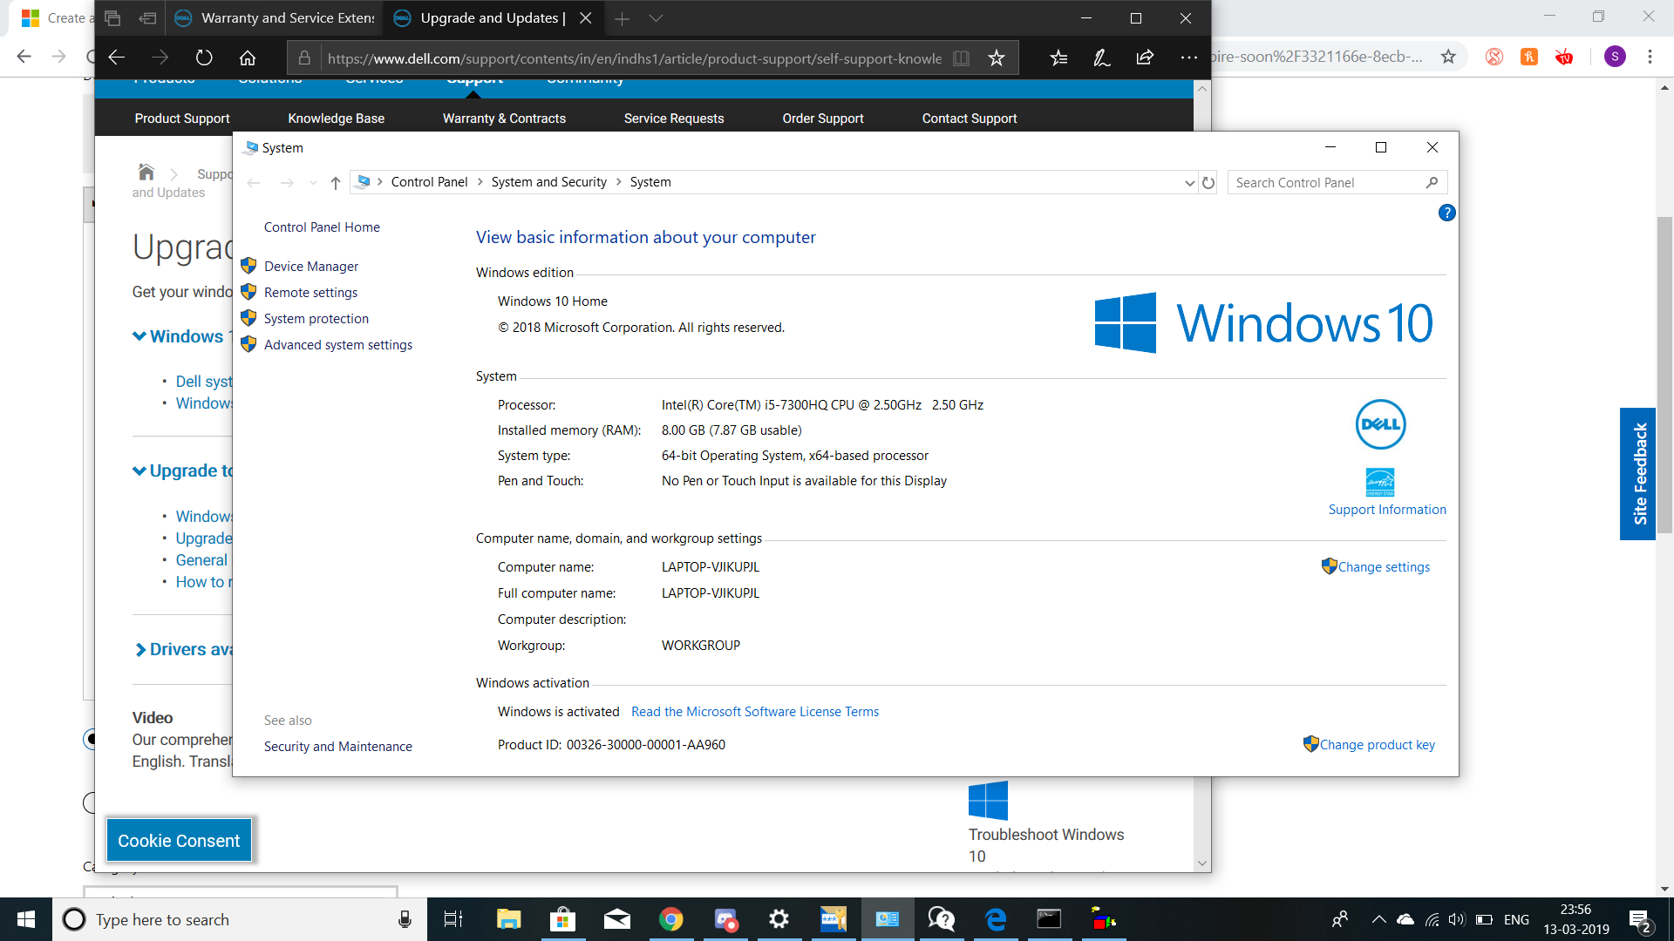Open File Explorer from taskbar
The height and width of the screenshot is (941, 1674).
[x=508, y=919]
